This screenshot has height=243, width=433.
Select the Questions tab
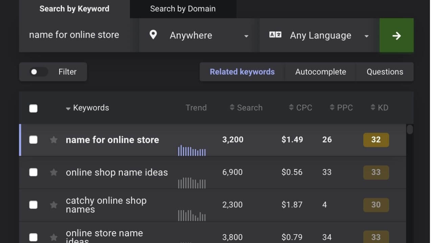pos(385,72)
